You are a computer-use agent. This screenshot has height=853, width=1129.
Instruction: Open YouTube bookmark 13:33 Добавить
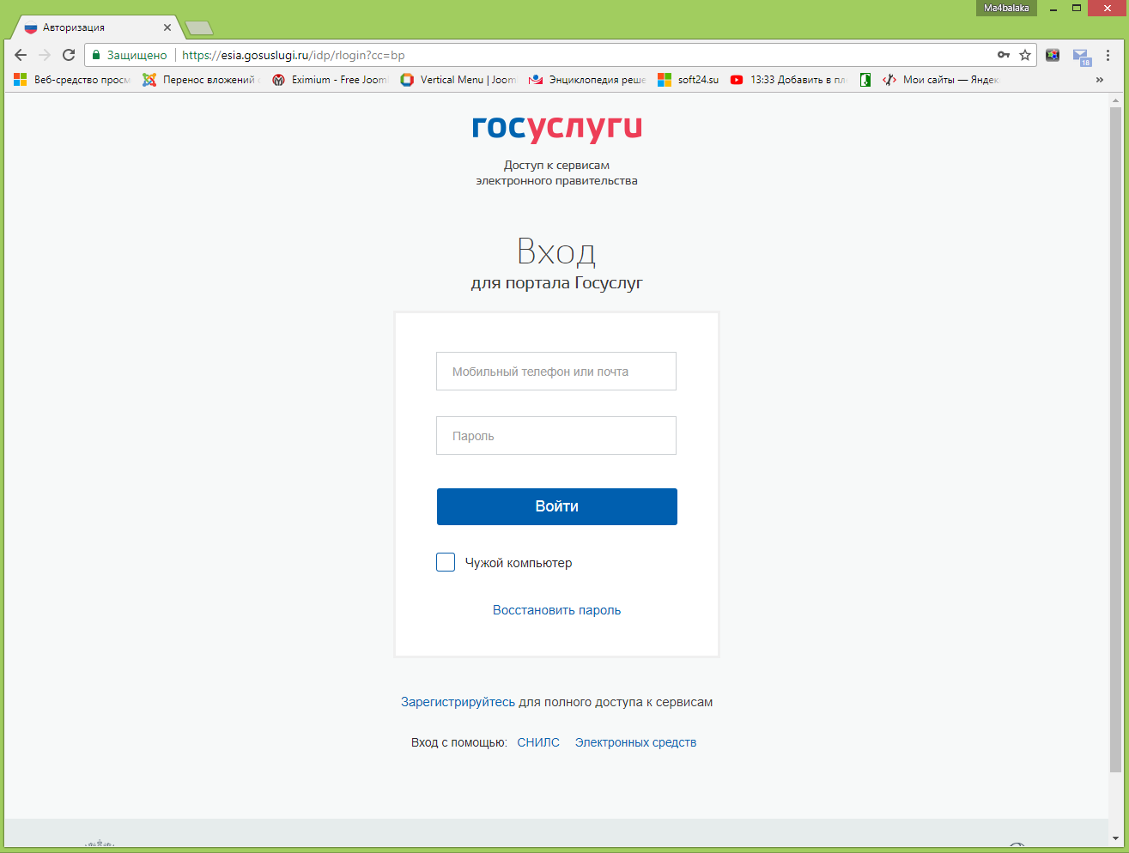pyautogui.click(x=788, y=80)
